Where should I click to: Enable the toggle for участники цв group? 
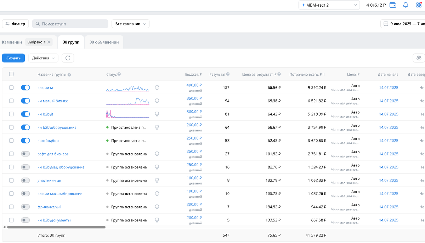pyautogui.click(x=25, y=180)
